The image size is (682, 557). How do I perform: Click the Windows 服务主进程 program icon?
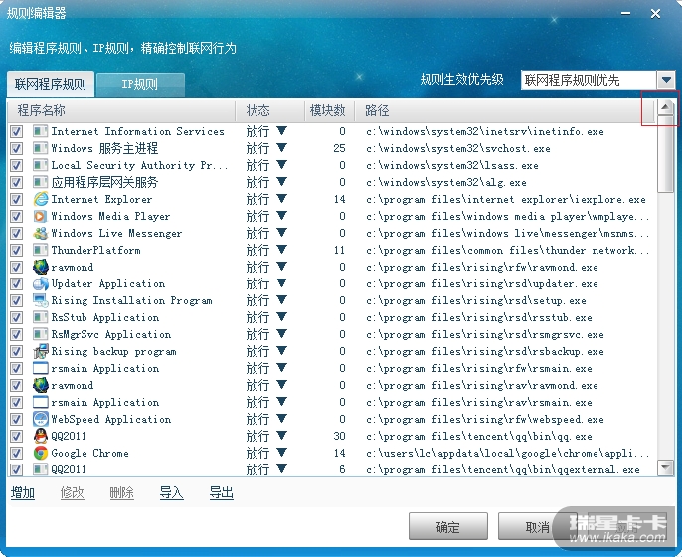[41, 148]
